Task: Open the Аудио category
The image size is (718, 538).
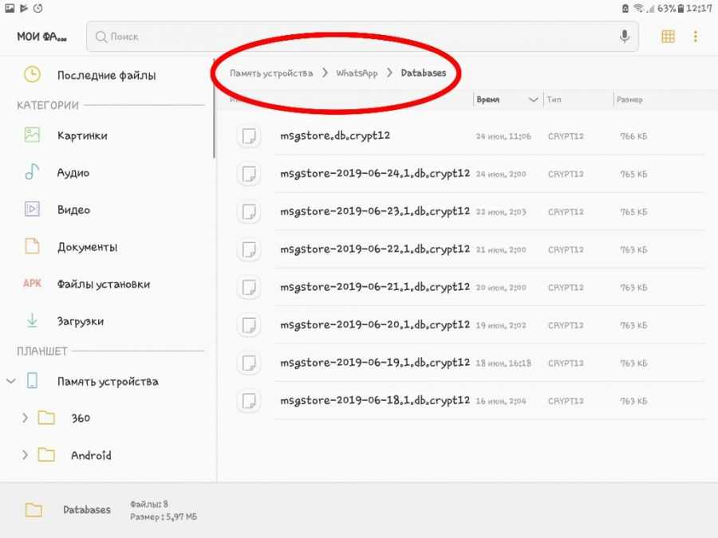Action: point(73,173)
